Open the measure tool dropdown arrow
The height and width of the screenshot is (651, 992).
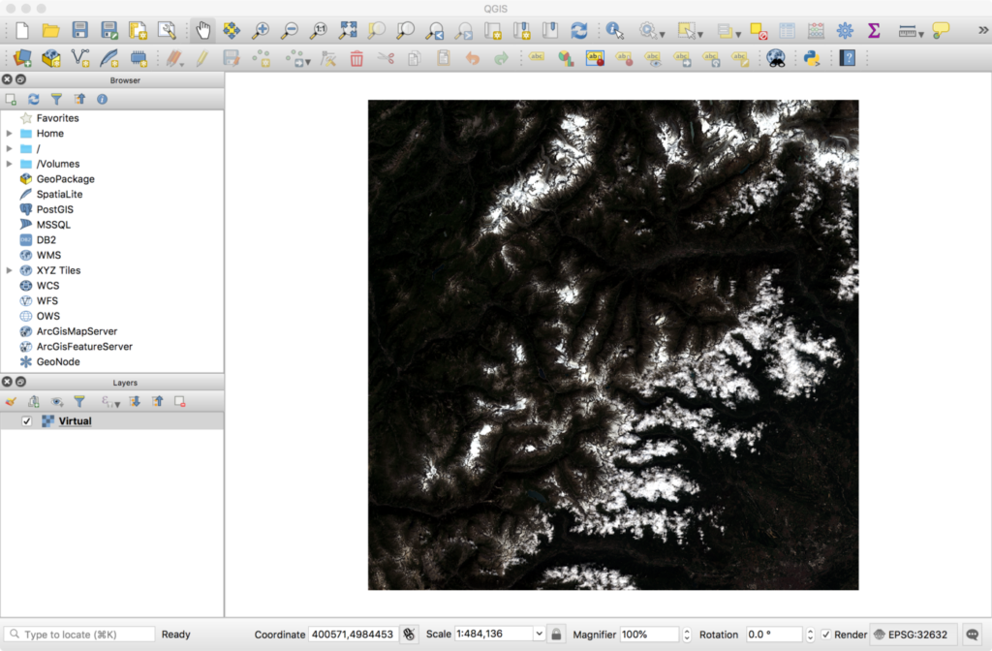[x=921, y=34]
